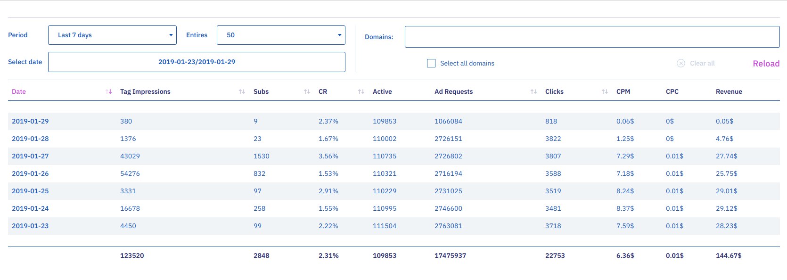Image resolution: width=787 pixels, height=280 pixels.
Task: Click the Domains input field
Action: 592,37
